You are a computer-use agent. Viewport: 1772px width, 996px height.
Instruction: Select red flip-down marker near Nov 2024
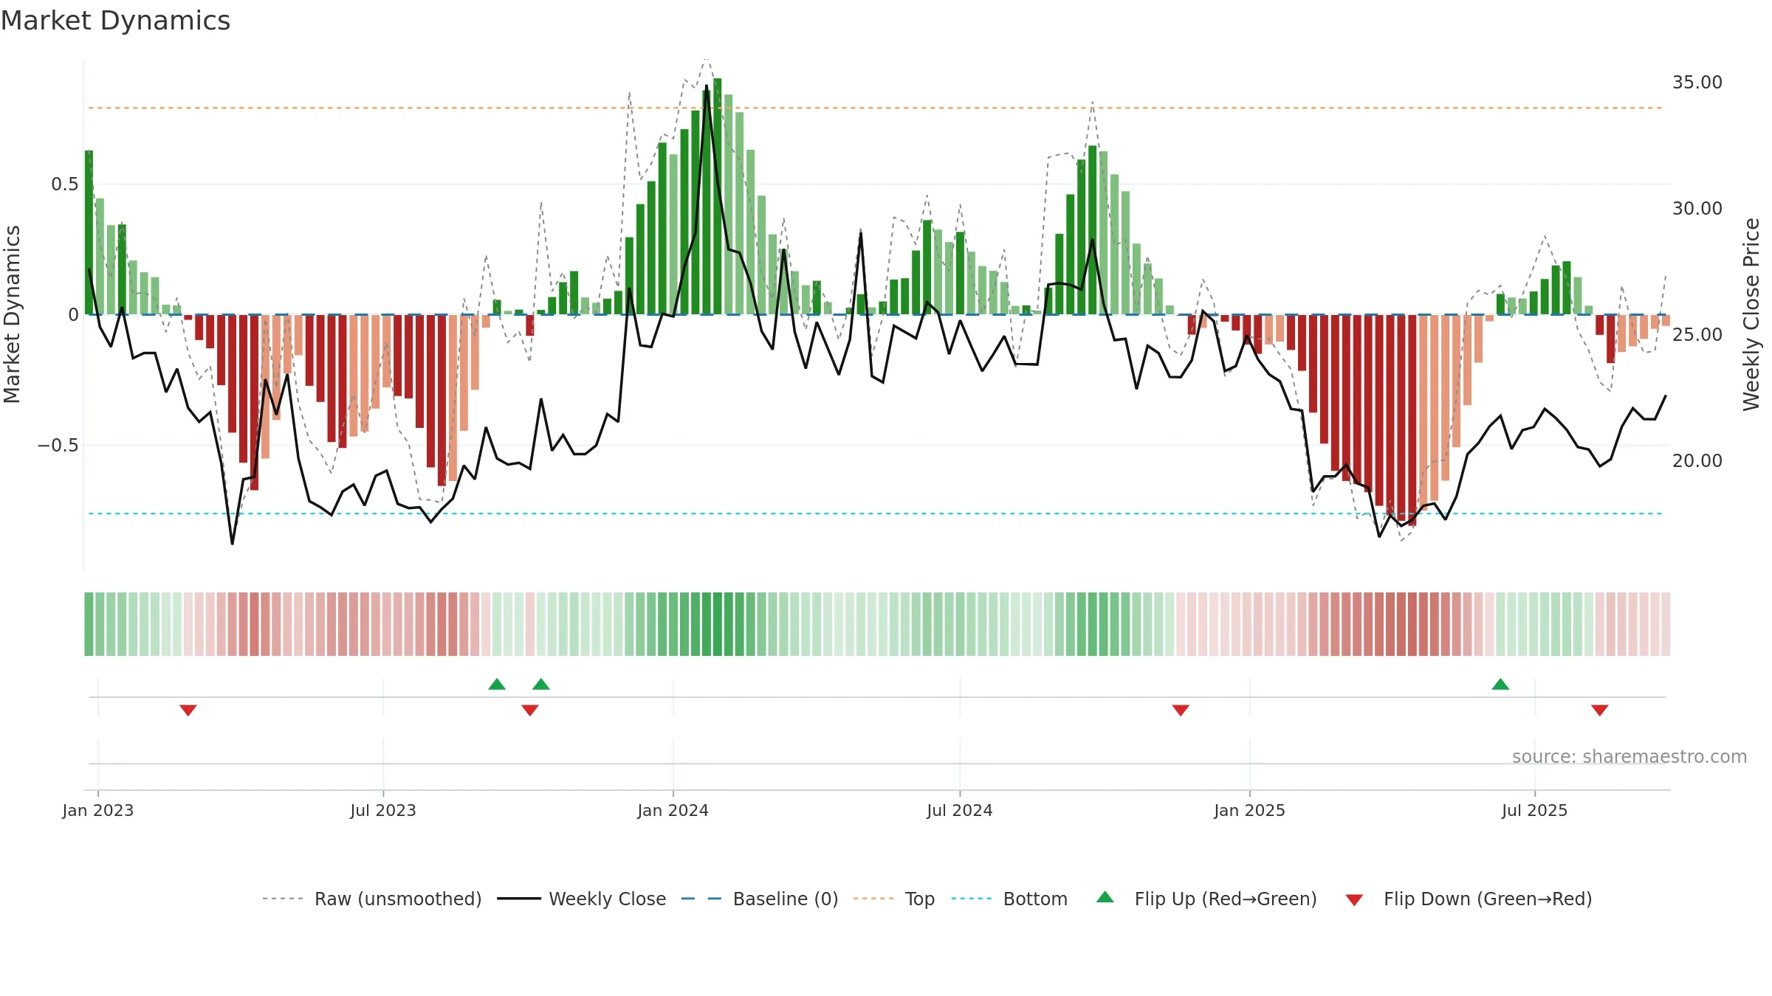coord(1181,710)
